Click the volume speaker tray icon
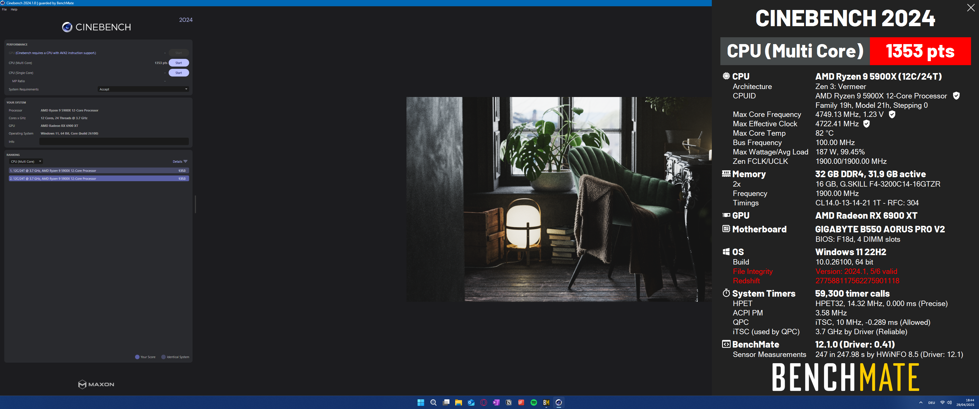The image size is (979, 409). [x=949, y=402]
